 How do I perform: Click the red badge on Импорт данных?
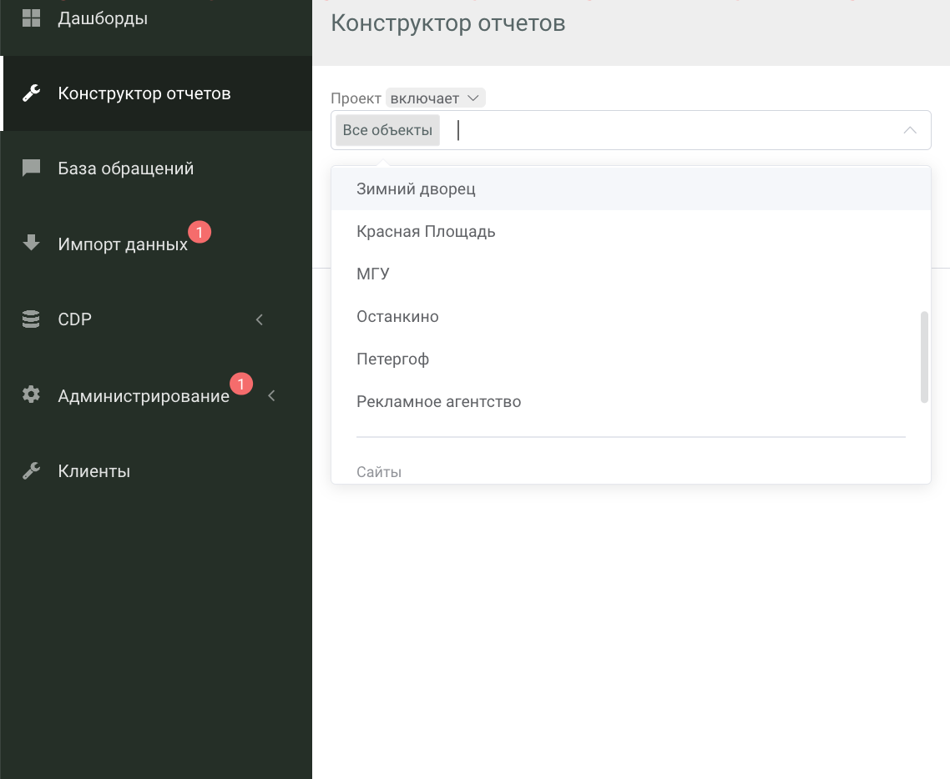click(200, 231)
